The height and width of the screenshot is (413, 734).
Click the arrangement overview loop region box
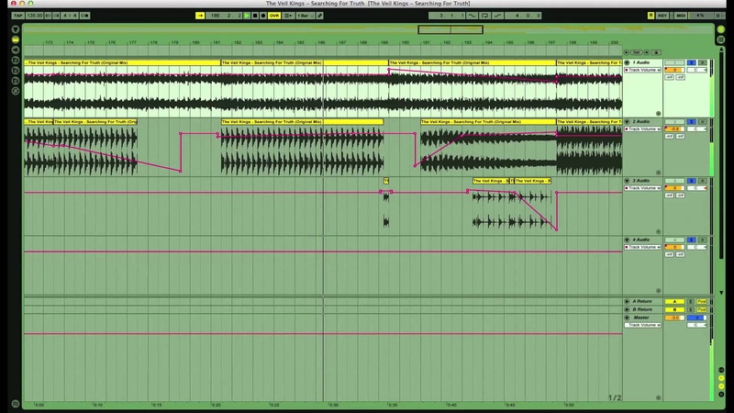tap(450, 29)
